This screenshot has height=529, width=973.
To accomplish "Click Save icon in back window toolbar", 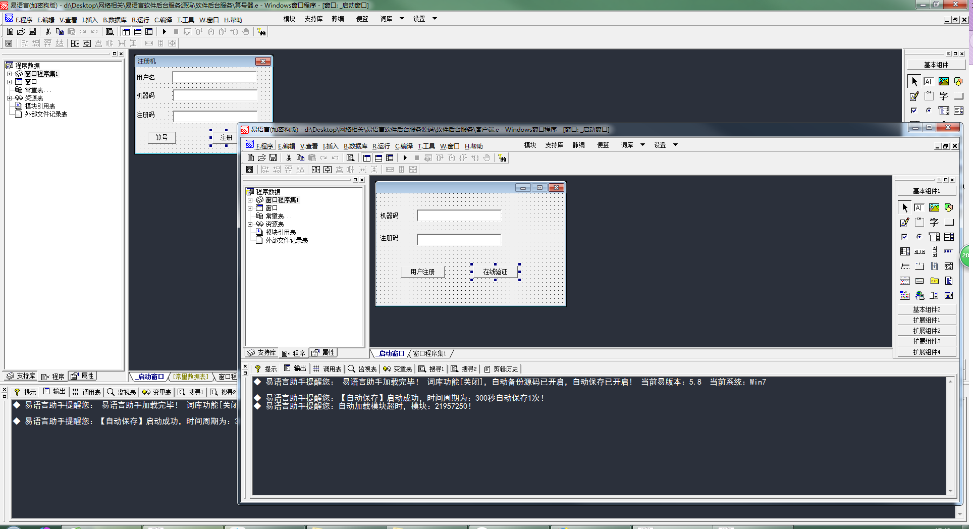I will click(32, 32).
